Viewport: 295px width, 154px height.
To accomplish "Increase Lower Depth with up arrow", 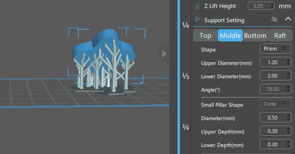I will click(x=288, y=142).
